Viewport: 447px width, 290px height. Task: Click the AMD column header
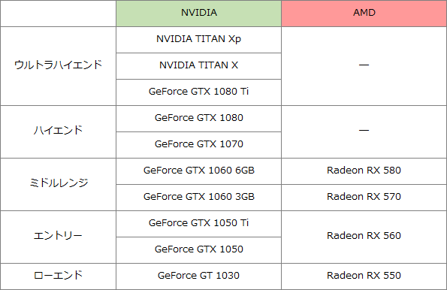364,14
